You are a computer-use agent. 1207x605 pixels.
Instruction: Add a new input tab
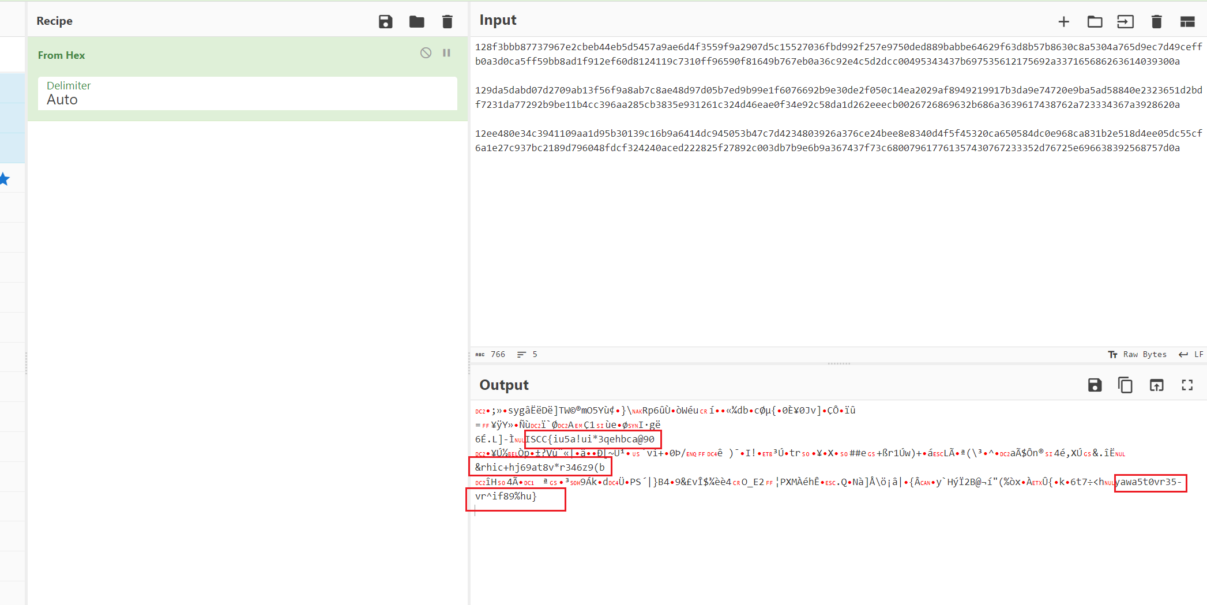click(x=1063, y=21)
